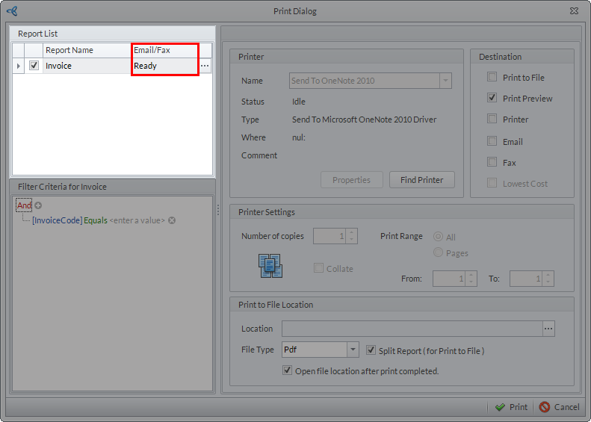591x422 pixels.
Task: Open the File Type dropdown
Action: 353,350
